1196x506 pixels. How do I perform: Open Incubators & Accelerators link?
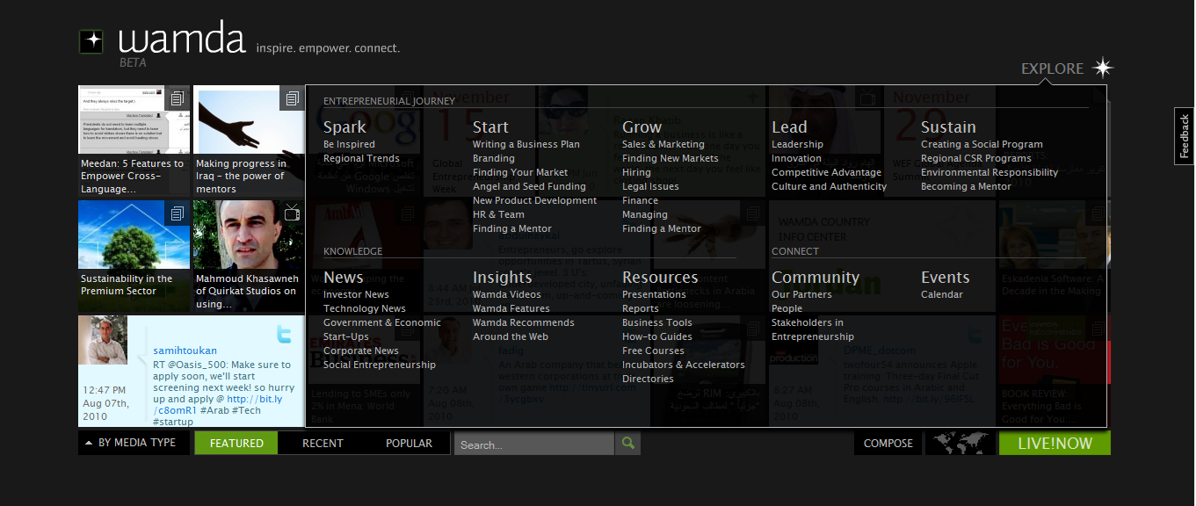(x=684, y=365)
